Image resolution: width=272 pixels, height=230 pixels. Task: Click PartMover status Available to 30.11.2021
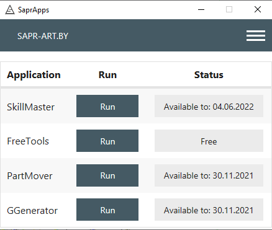point(209,175)
